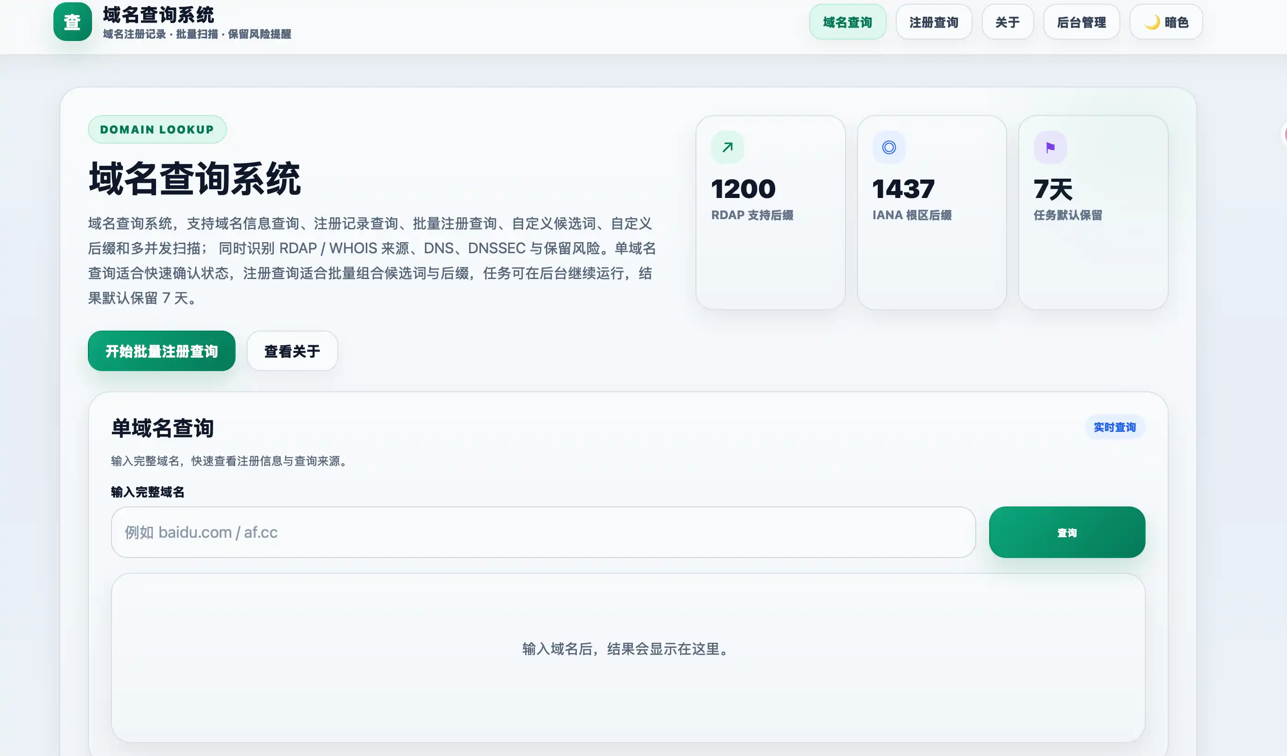The width and height of the screenshot is (1287, 756).
Task: Click label 任务默认保留
Action: (1068, 215)
